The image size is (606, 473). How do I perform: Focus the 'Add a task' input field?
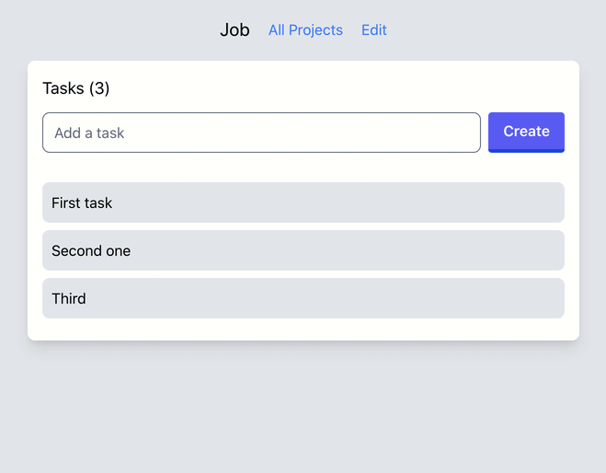[x=261, y=133]
